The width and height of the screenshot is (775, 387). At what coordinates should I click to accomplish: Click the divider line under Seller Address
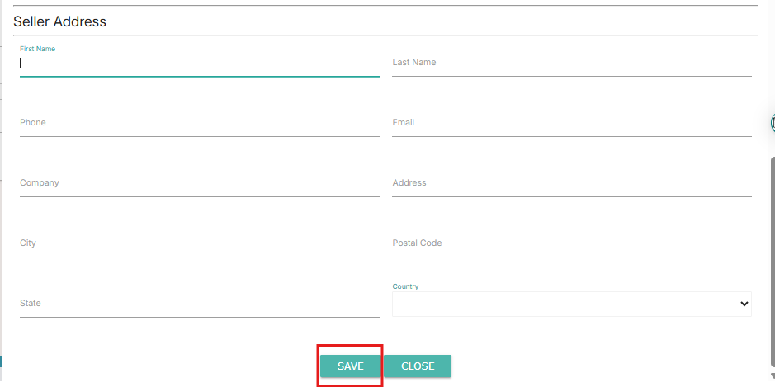pos(385,35)
